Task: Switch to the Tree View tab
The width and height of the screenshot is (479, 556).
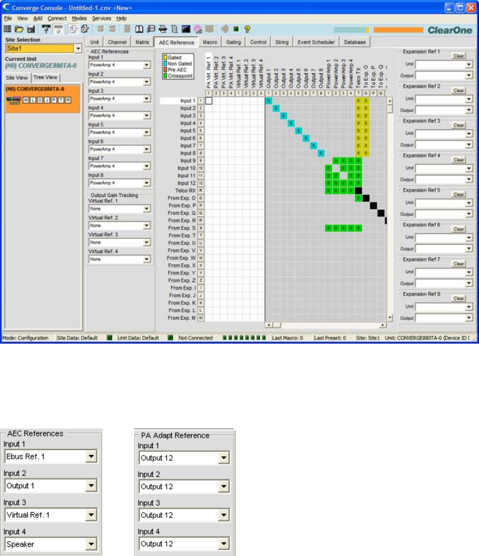Action: click(x=46, y=78)
